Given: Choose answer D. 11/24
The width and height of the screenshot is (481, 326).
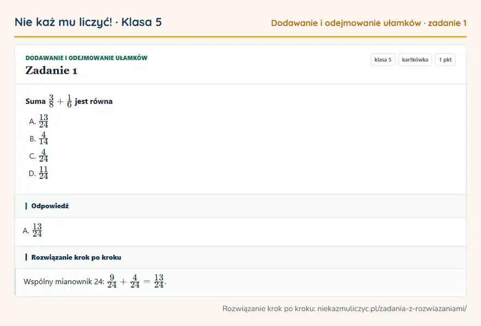Looking at the screenshot, I should tap(39, 173).
